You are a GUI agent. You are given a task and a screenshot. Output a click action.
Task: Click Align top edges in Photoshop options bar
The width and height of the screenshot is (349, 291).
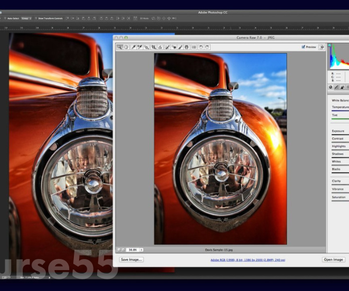coord(67,18)
